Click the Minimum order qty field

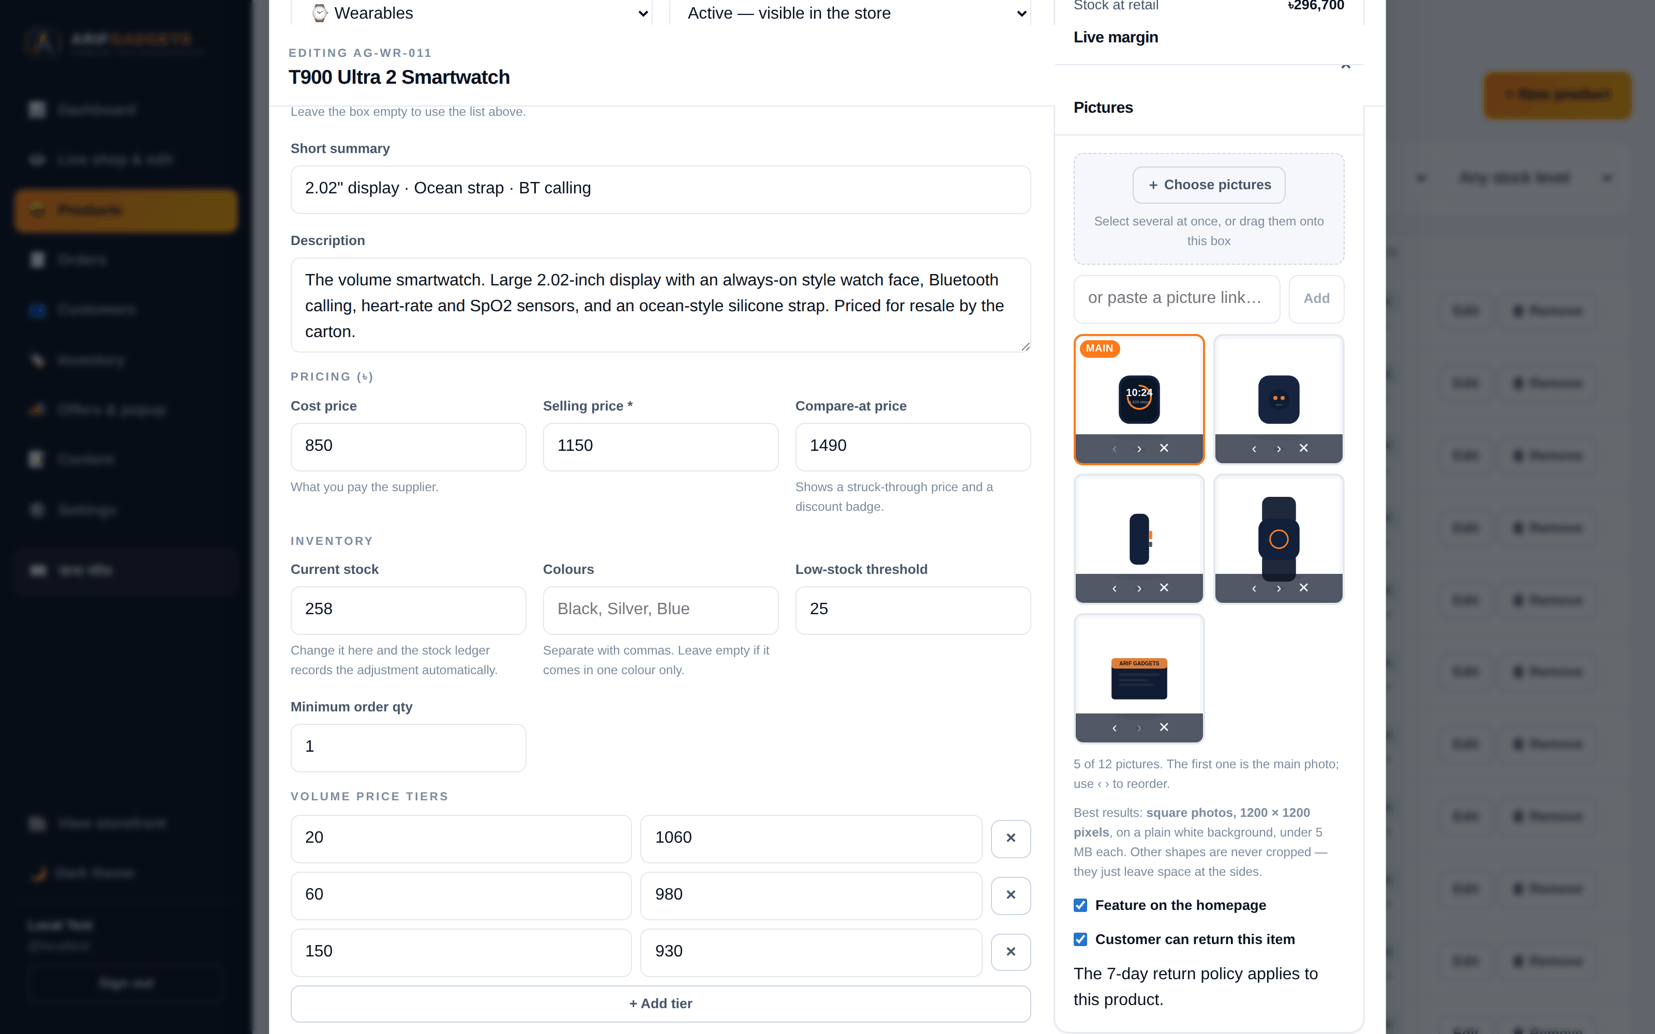pos(408,748)
